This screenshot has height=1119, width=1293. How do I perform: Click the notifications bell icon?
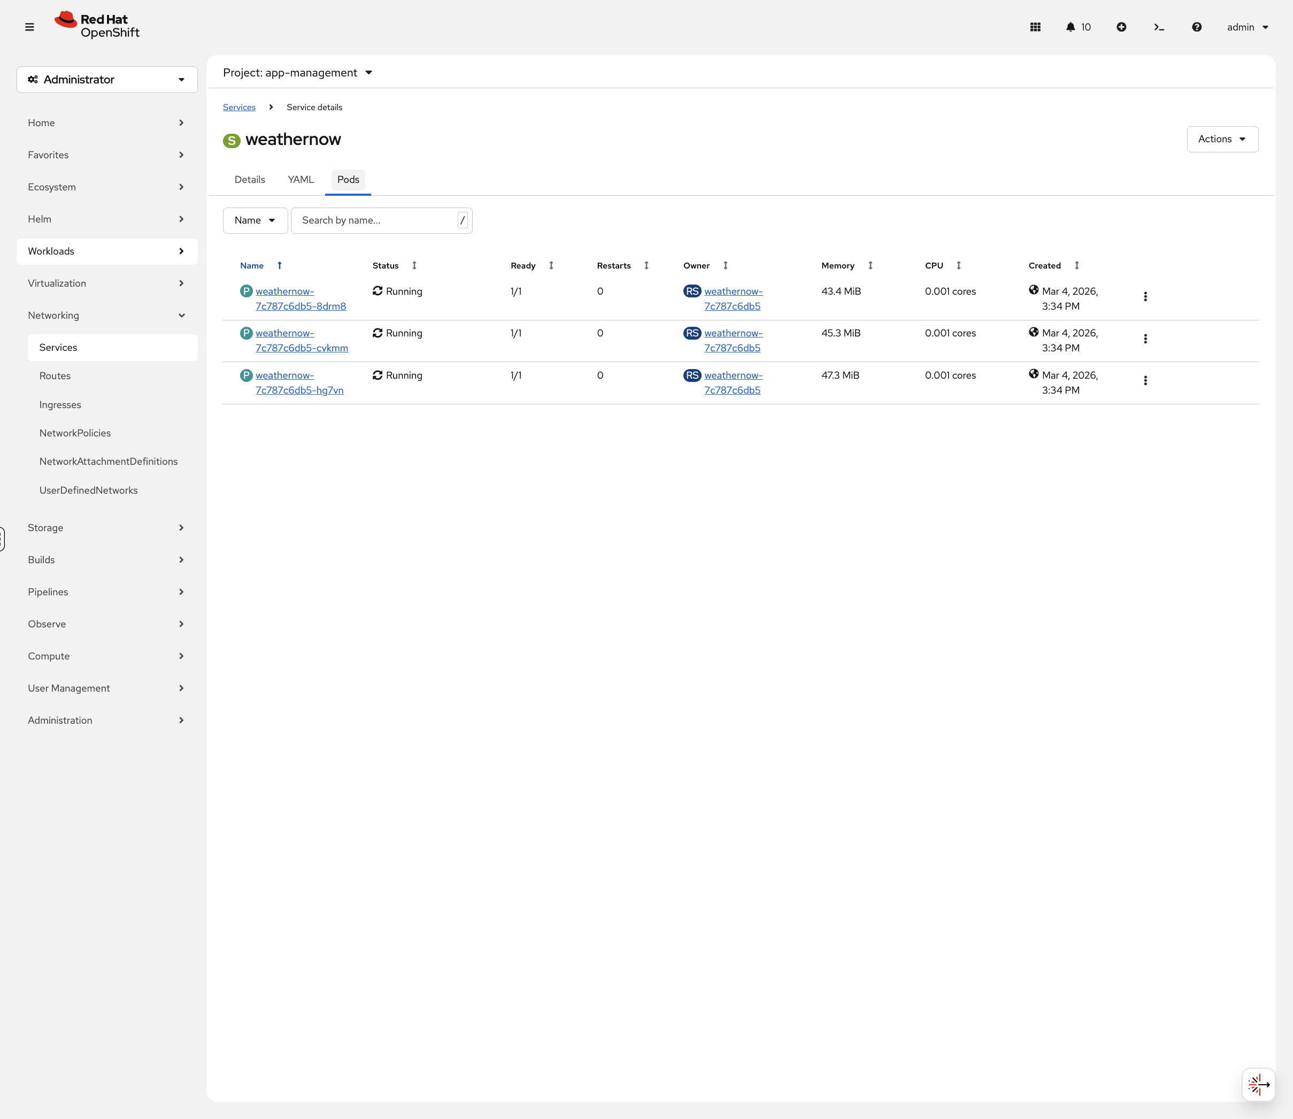tap(1071, 27)
